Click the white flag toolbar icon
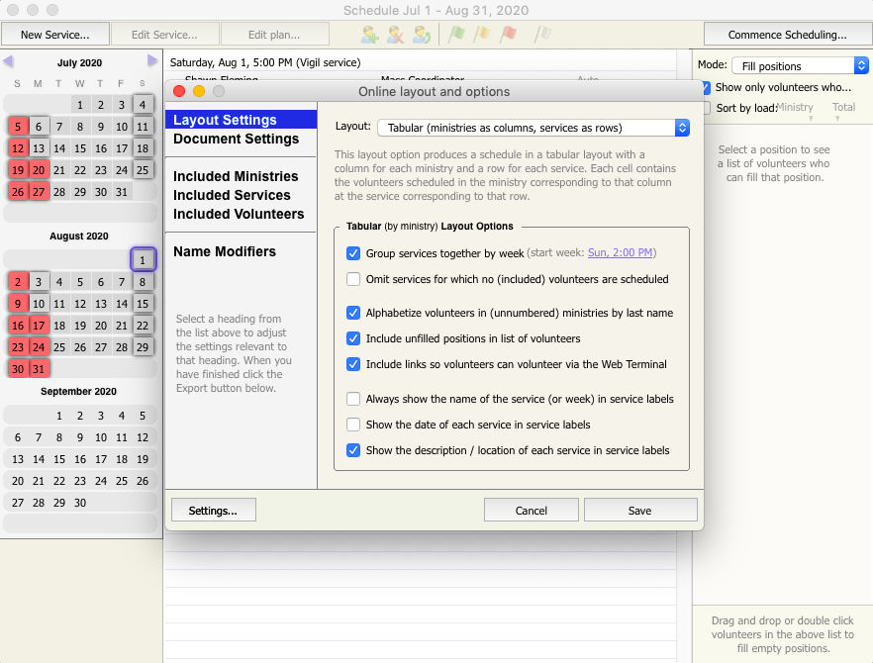Viewport: 873px width, 663px height. pos(542,35)
